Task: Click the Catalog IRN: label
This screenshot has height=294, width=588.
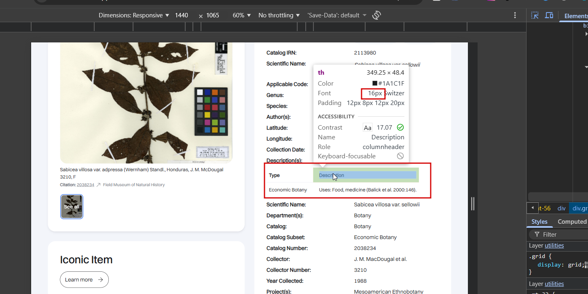Action: point(281,53)
